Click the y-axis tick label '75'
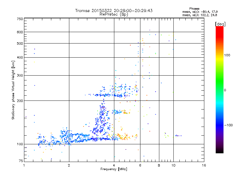 (21, 161)
